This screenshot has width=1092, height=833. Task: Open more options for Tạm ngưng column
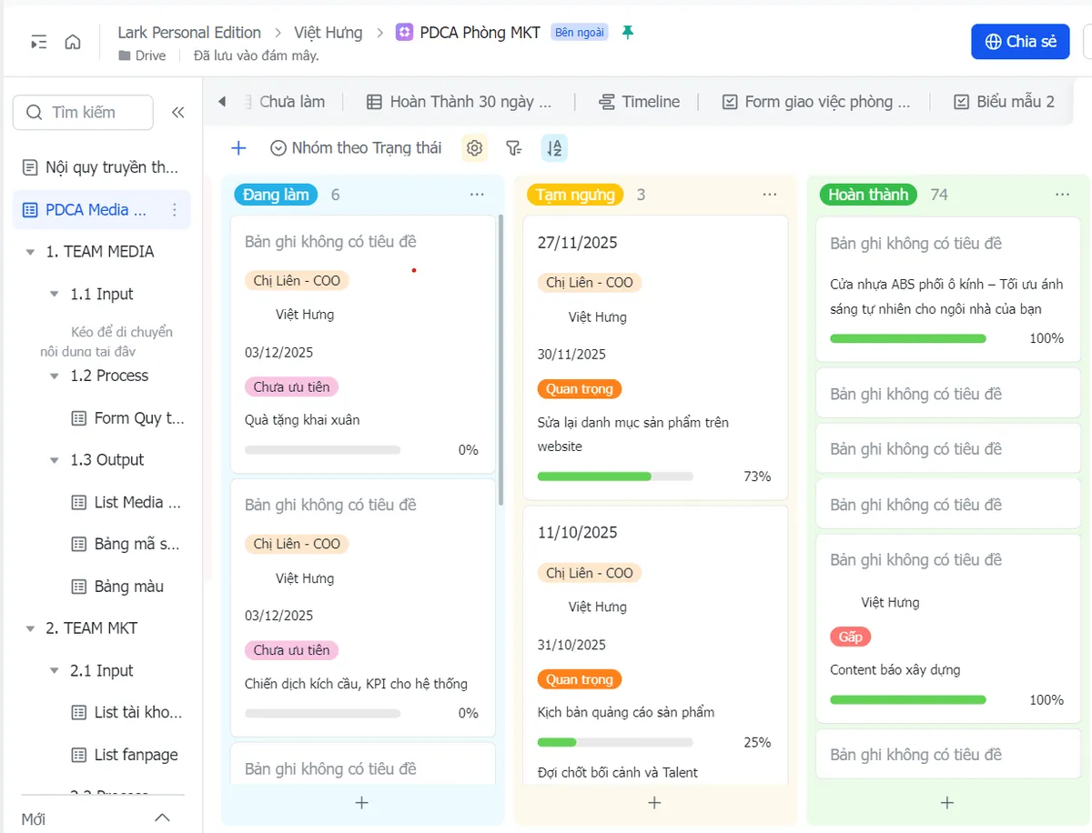770,195
